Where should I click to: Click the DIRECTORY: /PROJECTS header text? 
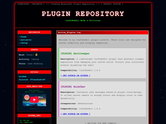pos(30,4)
